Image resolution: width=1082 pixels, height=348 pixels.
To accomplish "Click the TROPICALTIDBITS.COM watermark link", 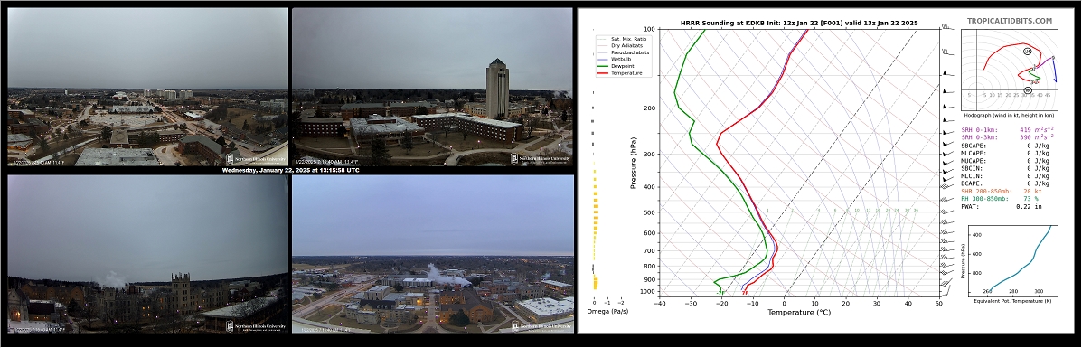I will (x=1010, y=22).
